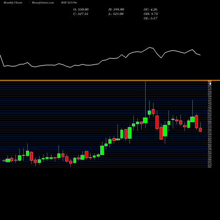Click the open value 'O: 550.00'
The height and width of the screenshot is (220, 220).
pyautogui.click(x=81, y=9)
